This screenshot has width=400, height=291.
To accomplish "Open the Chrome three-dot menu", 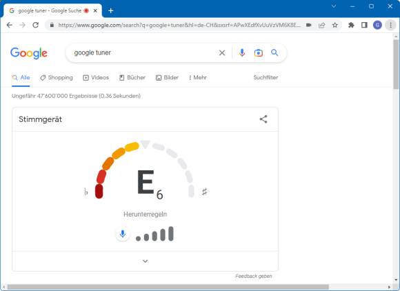I will click(390, 25).
